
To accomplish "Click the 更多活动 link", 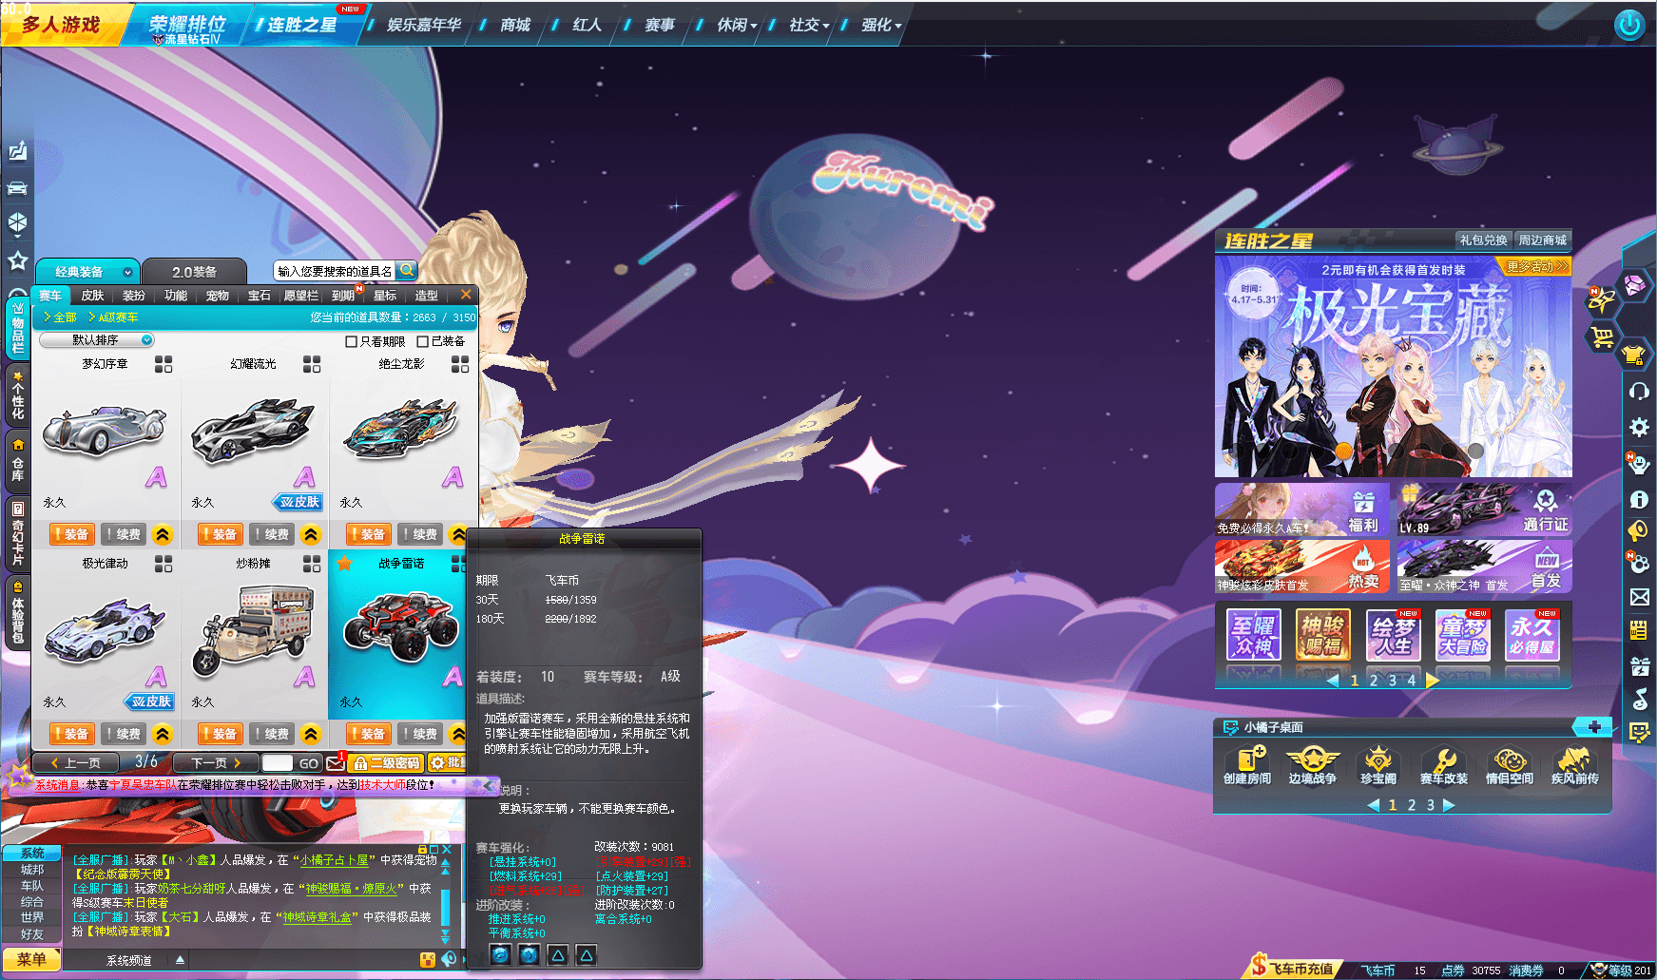I will (x=1536, y=267).
